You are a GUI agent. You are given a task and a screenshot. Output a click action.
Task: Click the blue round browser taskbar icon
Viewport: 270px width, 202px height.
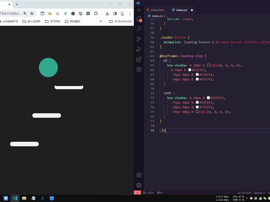pyautogui.click(x=52, y=198)
